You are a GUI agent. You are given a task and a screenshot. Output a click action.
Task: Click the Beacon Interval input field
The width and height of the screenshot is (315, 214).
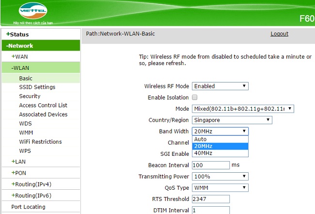pyautogui.click(x=210, y=165)
